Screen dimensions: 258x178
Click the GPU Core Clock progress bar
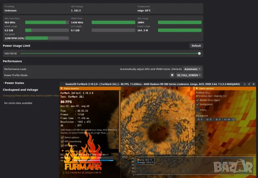point(47,23)
